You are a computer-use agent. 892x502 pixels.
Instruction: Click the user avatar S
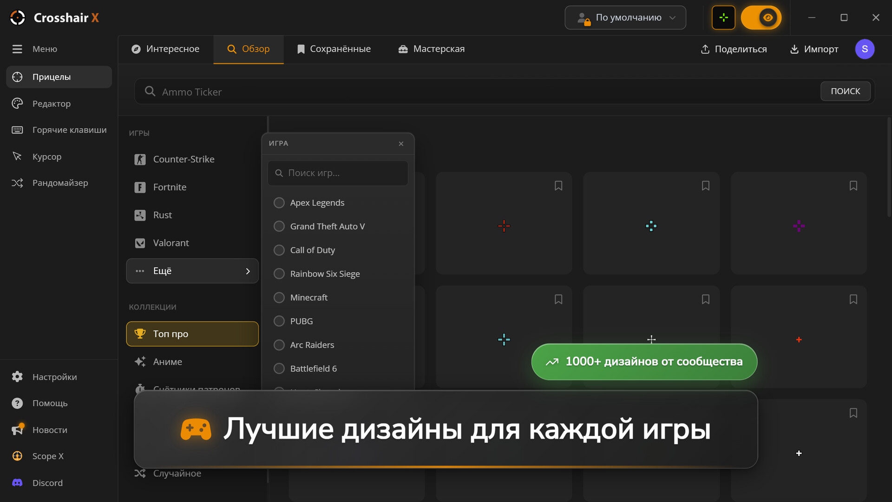[x=865, y=49]
